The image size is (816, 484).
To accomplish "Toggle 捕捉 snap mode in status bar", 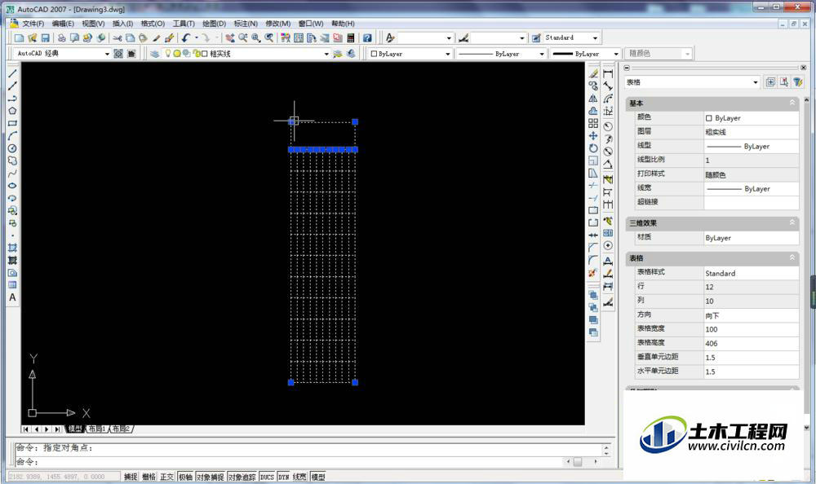I will click(131, 477).
